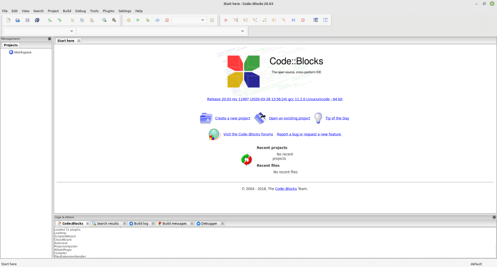Click the Open file toolbar icon
The width and height of the screenshot is (497, 267).
click(x=18, y=20)
